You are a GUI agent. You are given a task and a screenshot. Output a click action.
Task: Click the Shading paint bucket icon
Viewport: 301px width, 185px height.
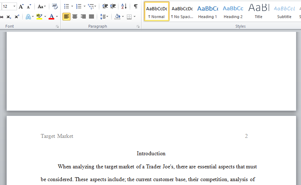tap(117, 17)
